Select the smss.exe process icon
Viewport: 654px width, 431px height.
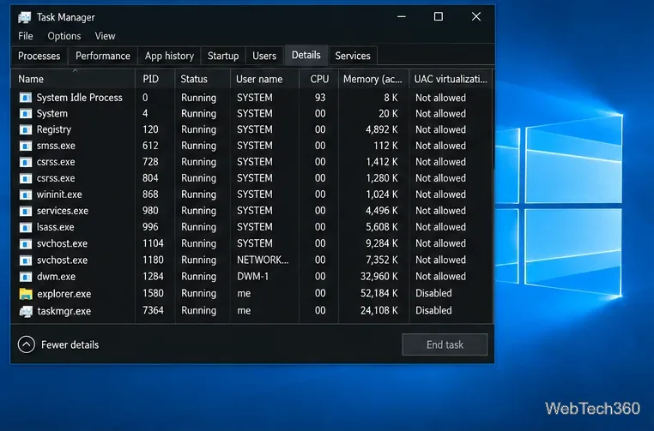(x=26, y=146)
